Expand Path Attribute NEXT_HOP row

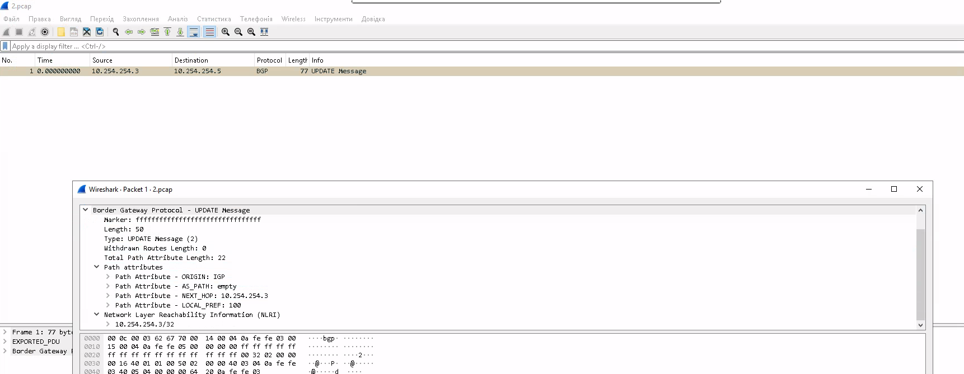[x=108, y=296]
